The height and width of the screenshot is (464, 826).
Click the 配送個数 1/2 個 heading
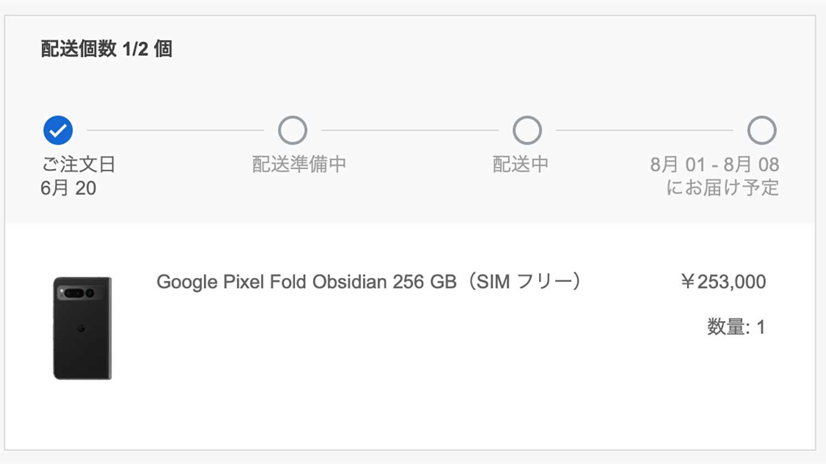(x=106, y=49)
